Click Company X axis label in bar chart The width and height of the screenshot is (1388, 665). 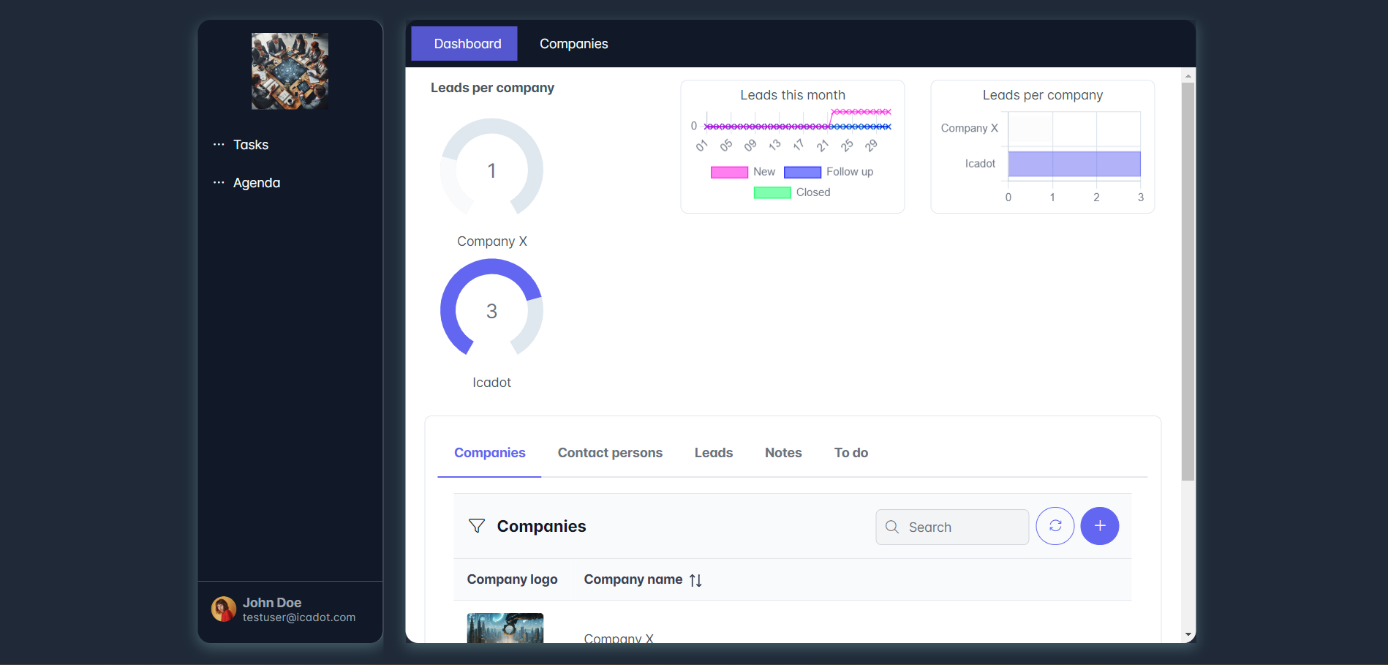point(970,128)
